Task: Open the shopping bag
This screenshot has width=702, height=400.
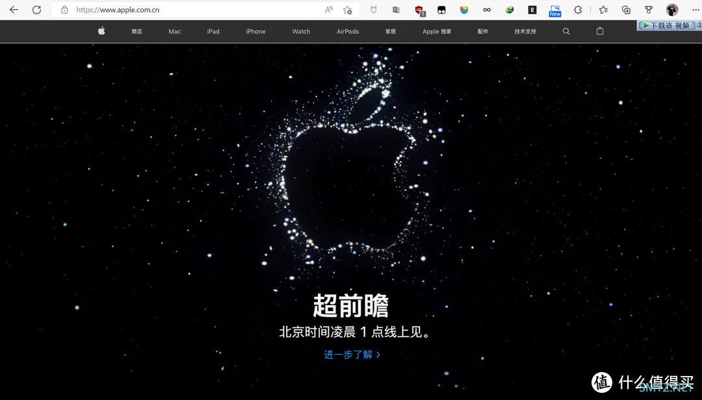Action: pyautogui.click(x=600, y=31)
